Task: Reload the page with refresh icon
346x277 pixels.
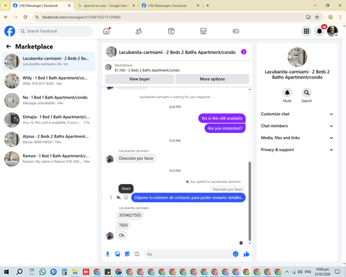Action: (26, 17)
